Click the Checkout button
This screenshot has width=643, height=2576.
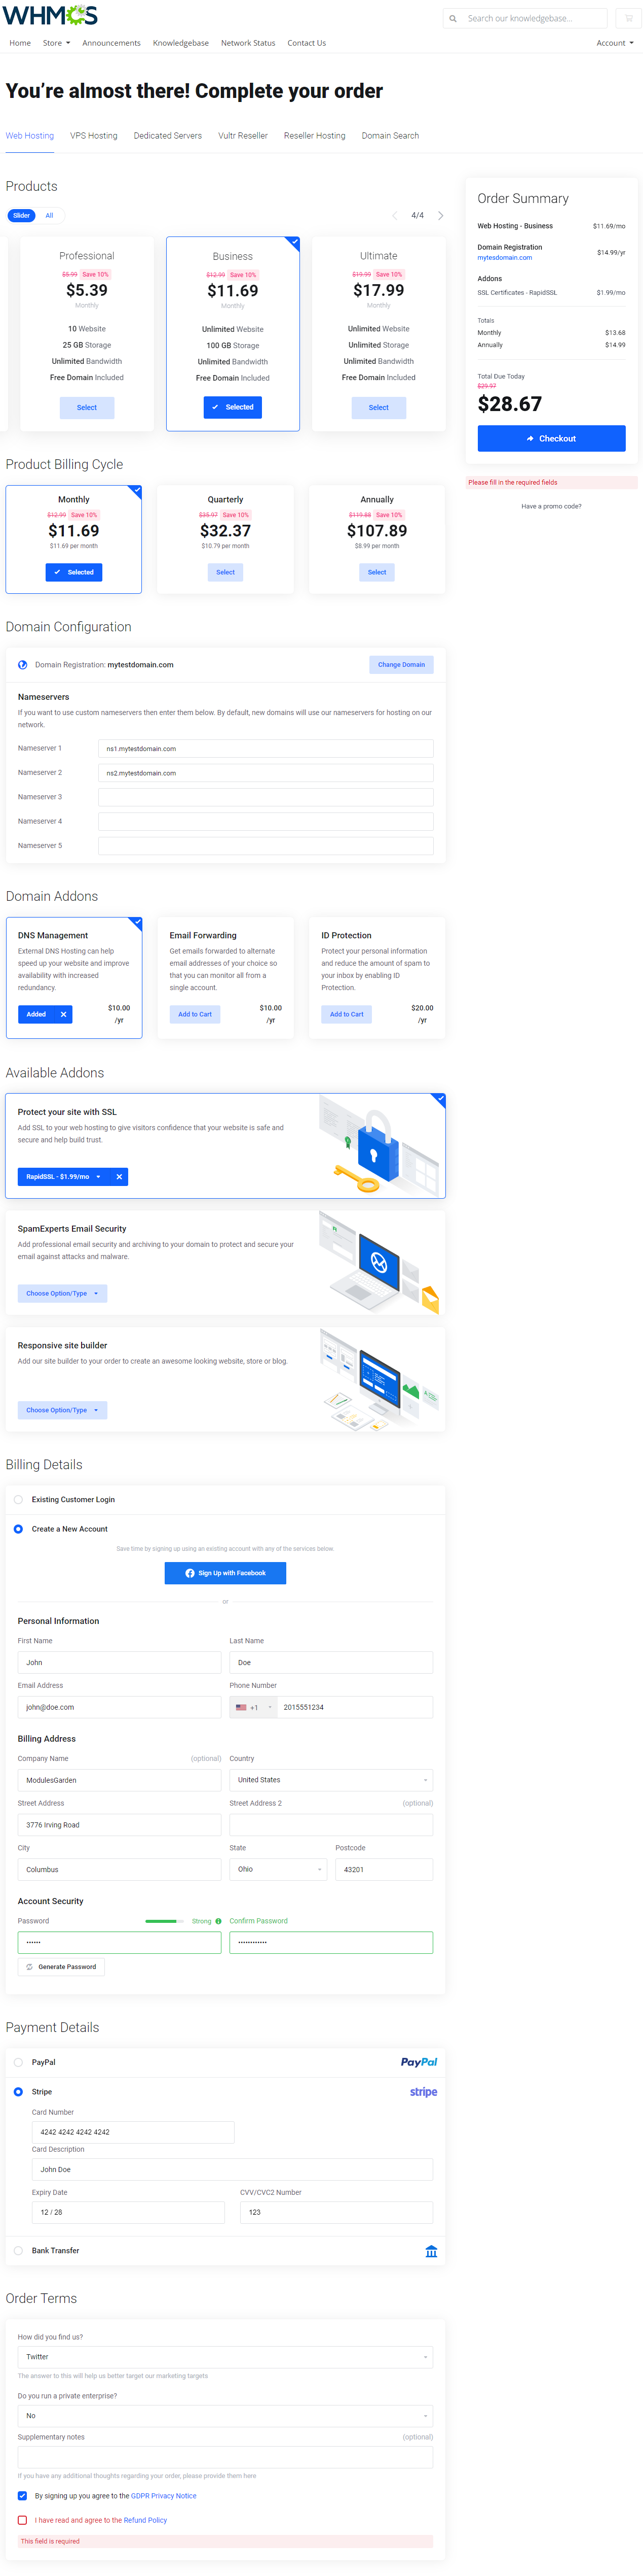click(x=551, y=439)
